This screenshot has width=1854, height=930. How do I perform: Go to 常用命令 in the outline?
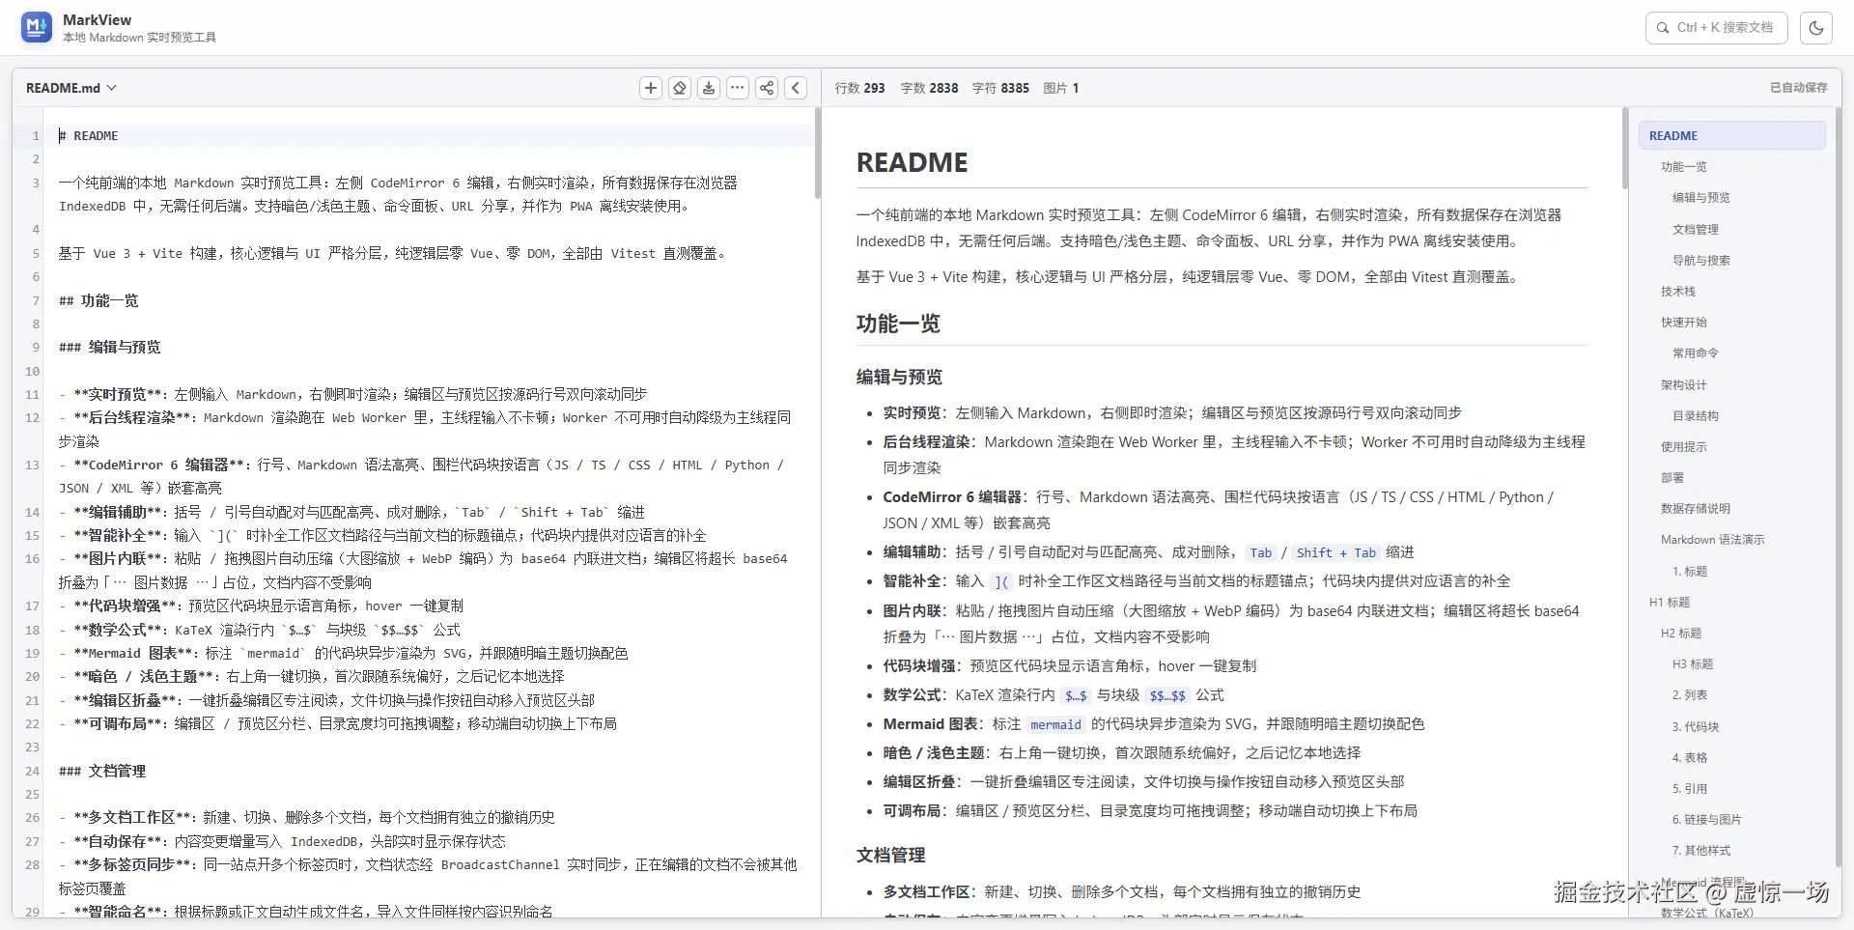(1696, 353)
